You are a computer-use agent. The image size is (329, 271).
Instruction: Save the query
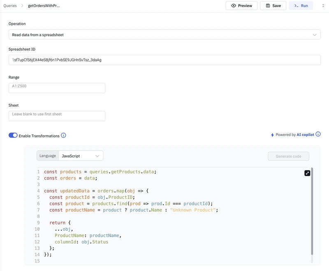(x=273, y=6)
